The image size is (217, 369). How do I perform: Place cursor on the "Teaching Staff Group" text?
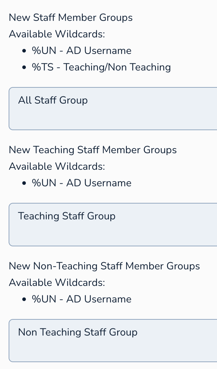pyautogui.click(x=67, y=216)
